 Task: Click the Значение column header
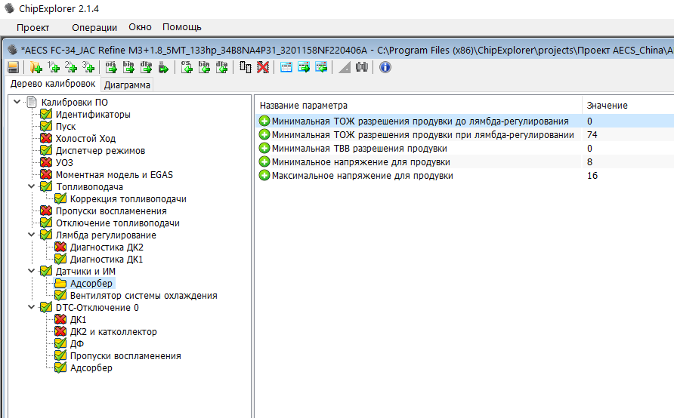pos(608,106)
